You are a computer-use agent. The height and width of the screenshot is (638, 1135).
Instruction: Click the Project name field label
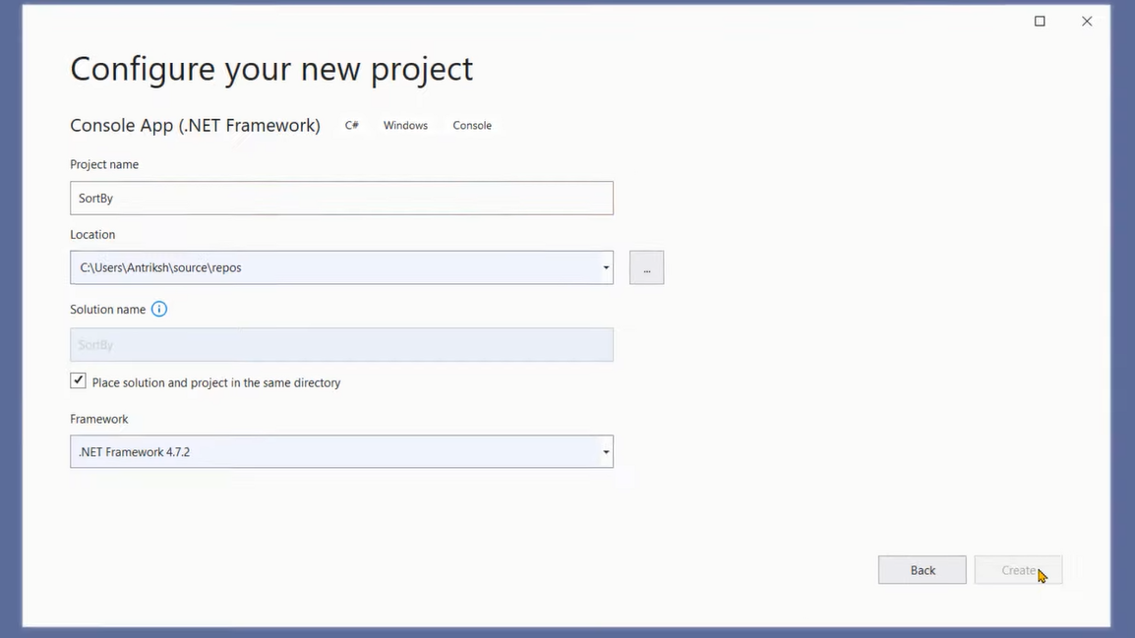pyautogui.click(x=104, y=164)
